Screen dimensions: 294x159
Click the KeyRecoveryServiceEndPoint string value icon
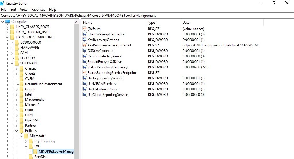[85, 45]
